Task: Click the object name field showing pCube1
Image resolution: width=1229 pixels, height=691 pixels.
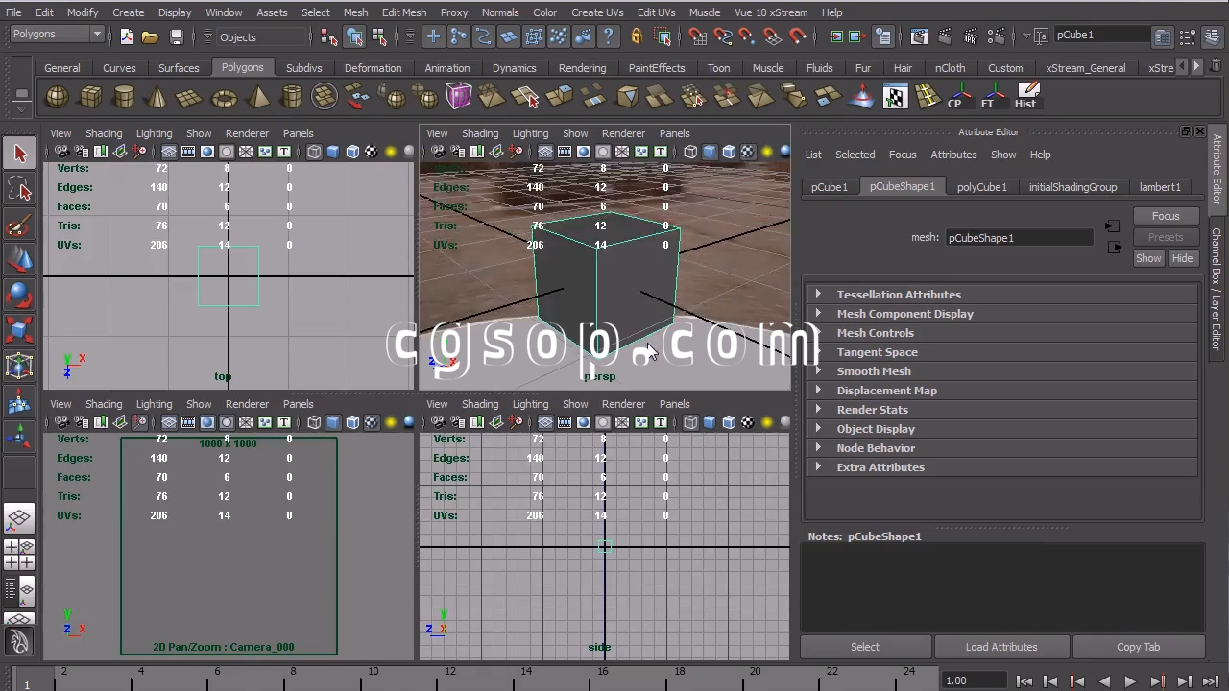Action: (x=1100, y=35)
